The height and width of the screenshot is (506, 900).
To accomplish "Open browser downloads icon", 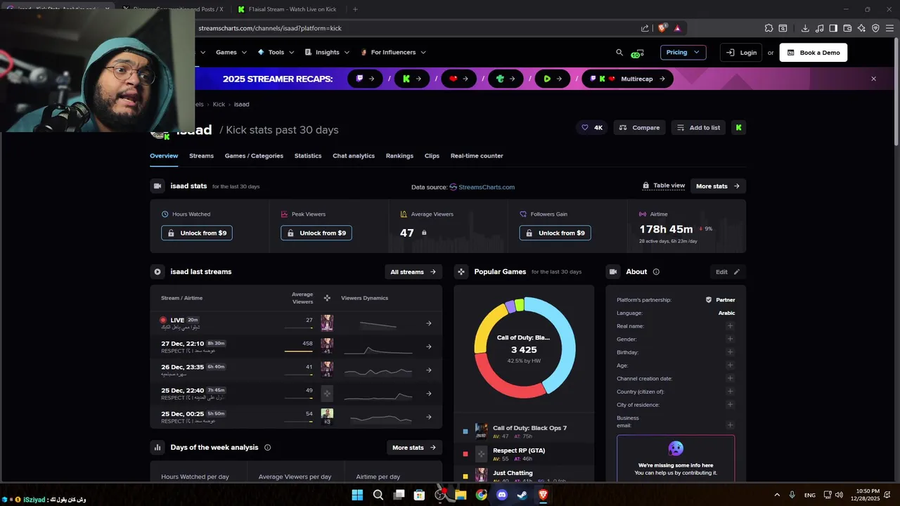I will (x=805, y=28).
